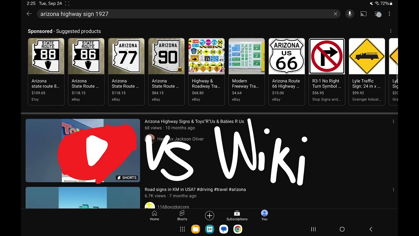
Task: Tap the Create plus button
Action: coord(209,215)
